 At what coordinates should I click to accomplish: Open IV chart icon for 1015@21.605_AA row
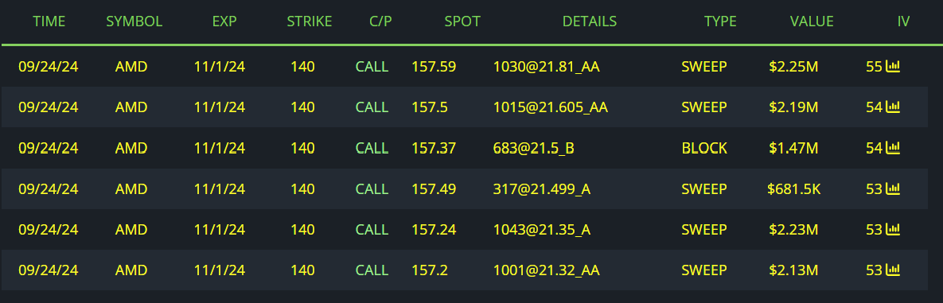(x=893, y=107)
